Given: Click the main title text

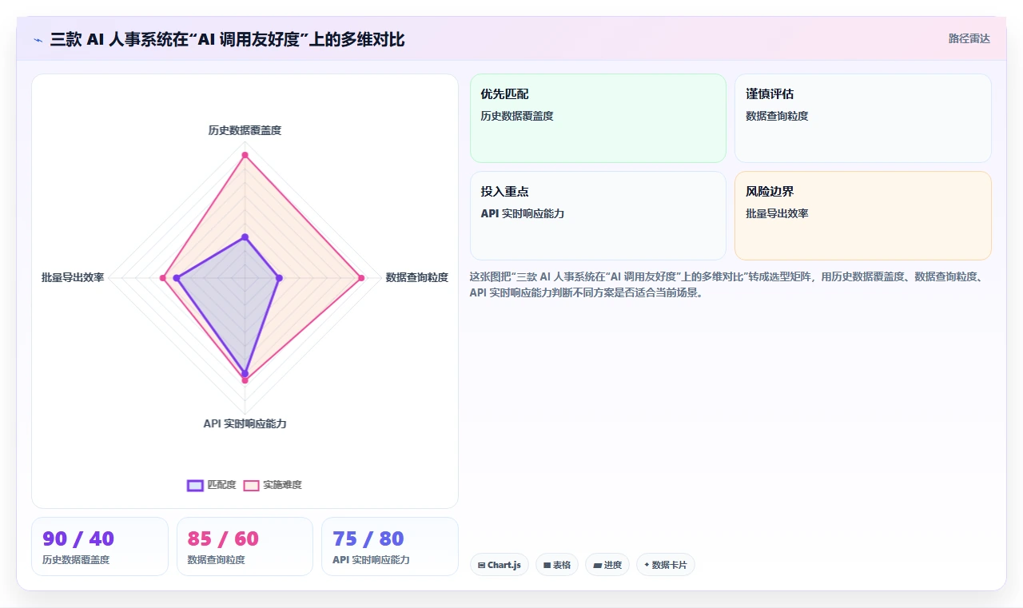Looking at the screenshot, I should pos(227,39).
